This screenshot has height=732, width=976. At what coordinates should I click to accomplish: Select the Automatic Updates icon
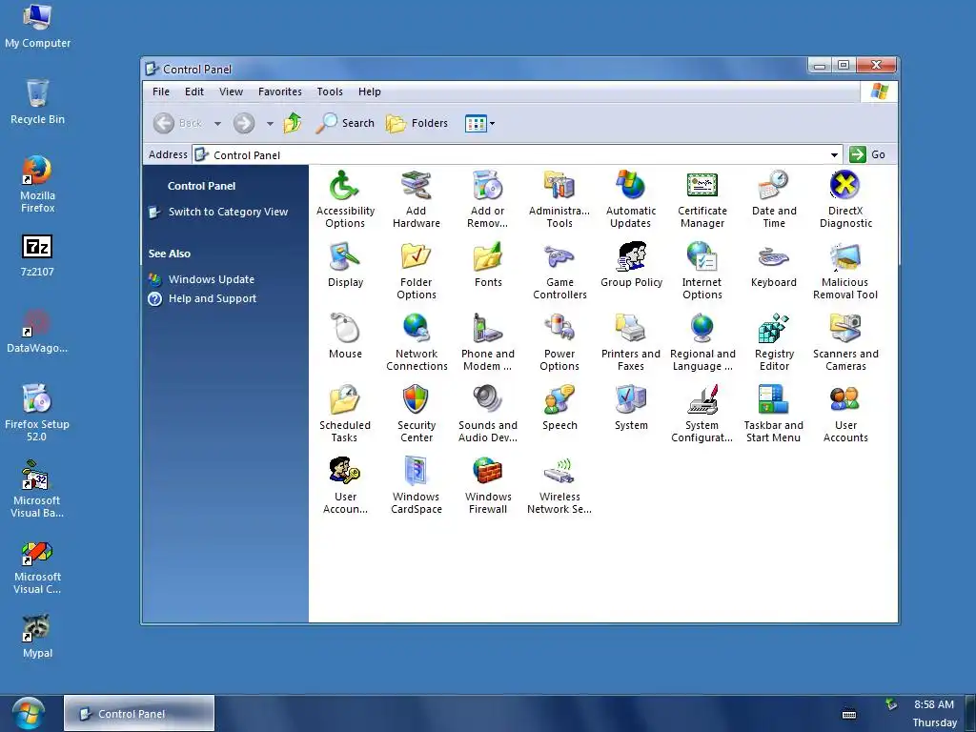pos(631,199)
